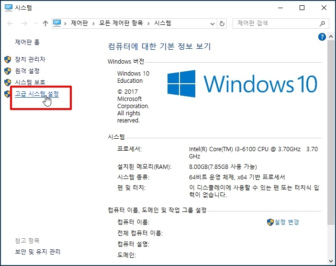Expand chevron after 제어판 breadcrumb

pyautogui.click(x=93, y=23)
